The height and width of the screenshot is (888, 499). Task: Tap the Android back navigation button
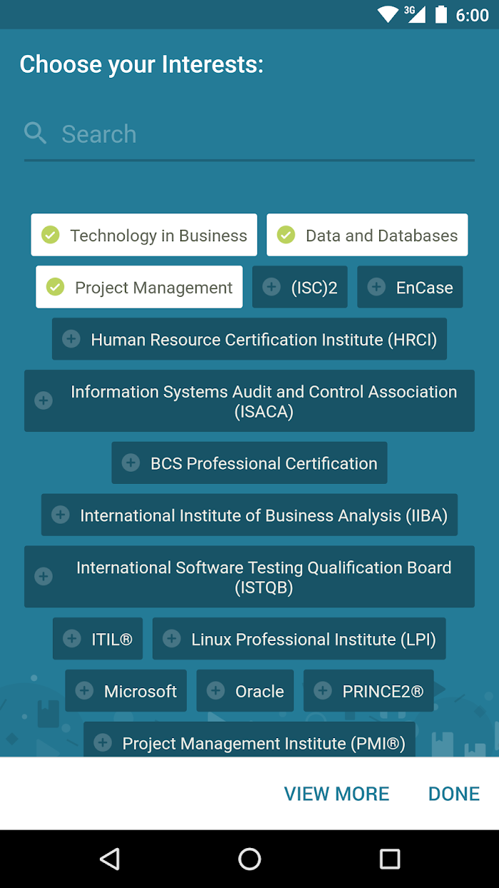tap(109, 859)
